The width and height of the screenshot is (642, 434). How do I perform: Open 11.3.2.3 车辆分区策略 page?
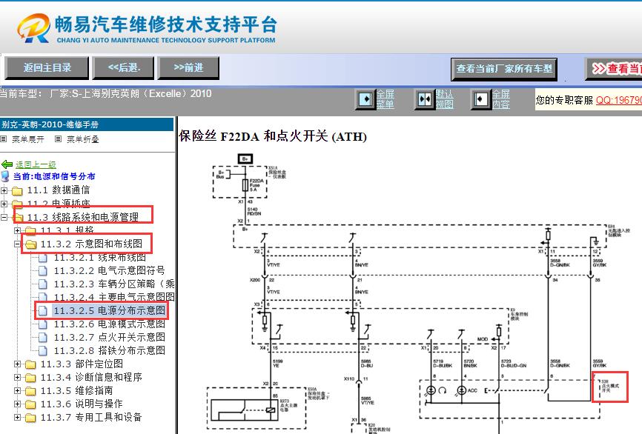[x=114, y=284]
